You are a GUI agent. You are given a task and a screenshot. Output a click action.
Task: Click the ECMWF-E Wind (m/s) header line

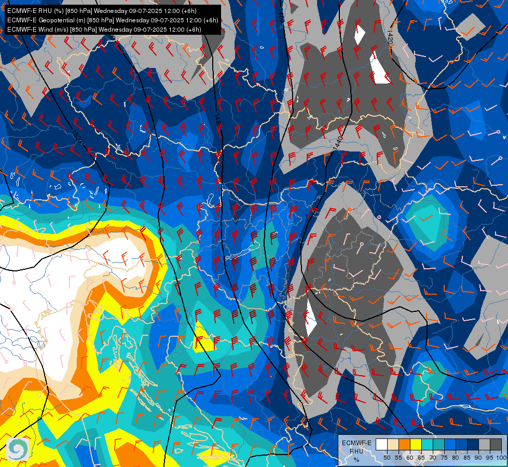point(104,30)
